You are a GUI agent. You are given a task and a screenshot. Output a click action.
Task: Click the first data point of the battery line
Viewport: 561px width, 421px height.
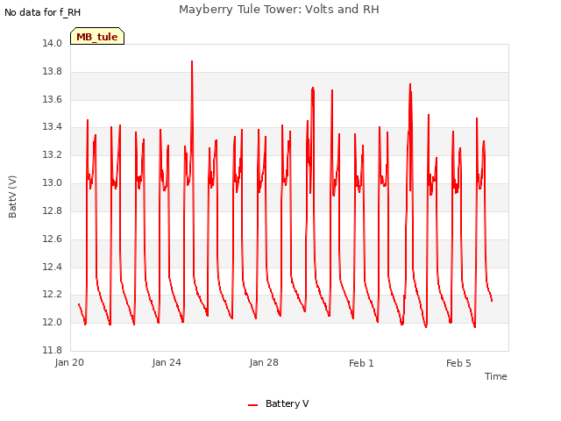tap(79, 304)
